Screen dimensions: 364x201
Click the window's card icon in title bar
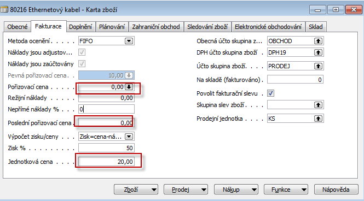click(4, 10)
